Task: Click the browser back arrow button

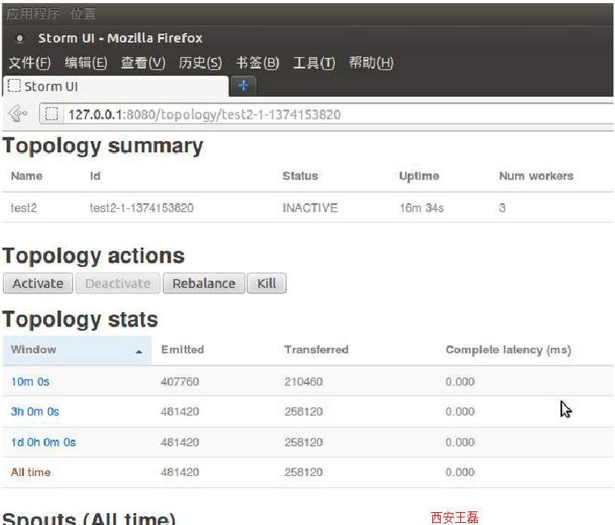Action: [x=17, y=115]
